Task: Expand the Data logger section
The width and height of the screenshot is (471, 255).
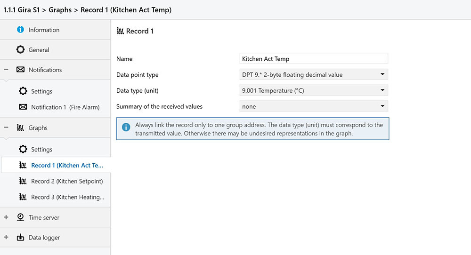Action: [x=6, y=238]
